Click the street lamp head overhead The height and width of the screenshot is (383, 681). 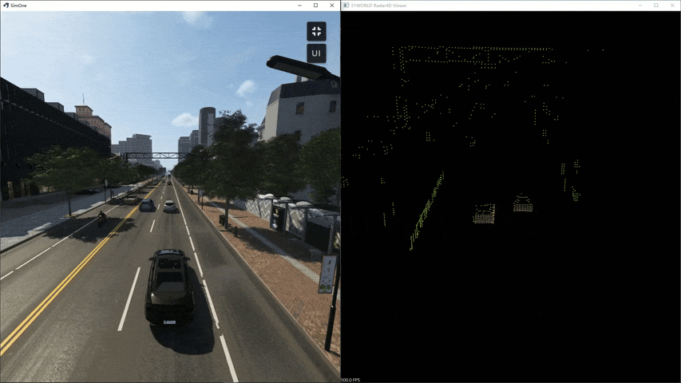[297, 67]
